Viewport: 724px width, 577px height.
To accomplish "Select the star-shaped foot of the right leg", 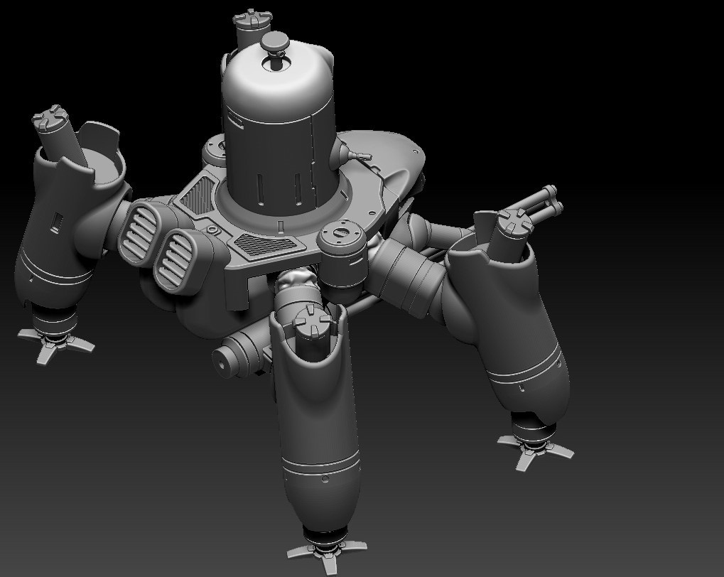I will tap(535, 449).
